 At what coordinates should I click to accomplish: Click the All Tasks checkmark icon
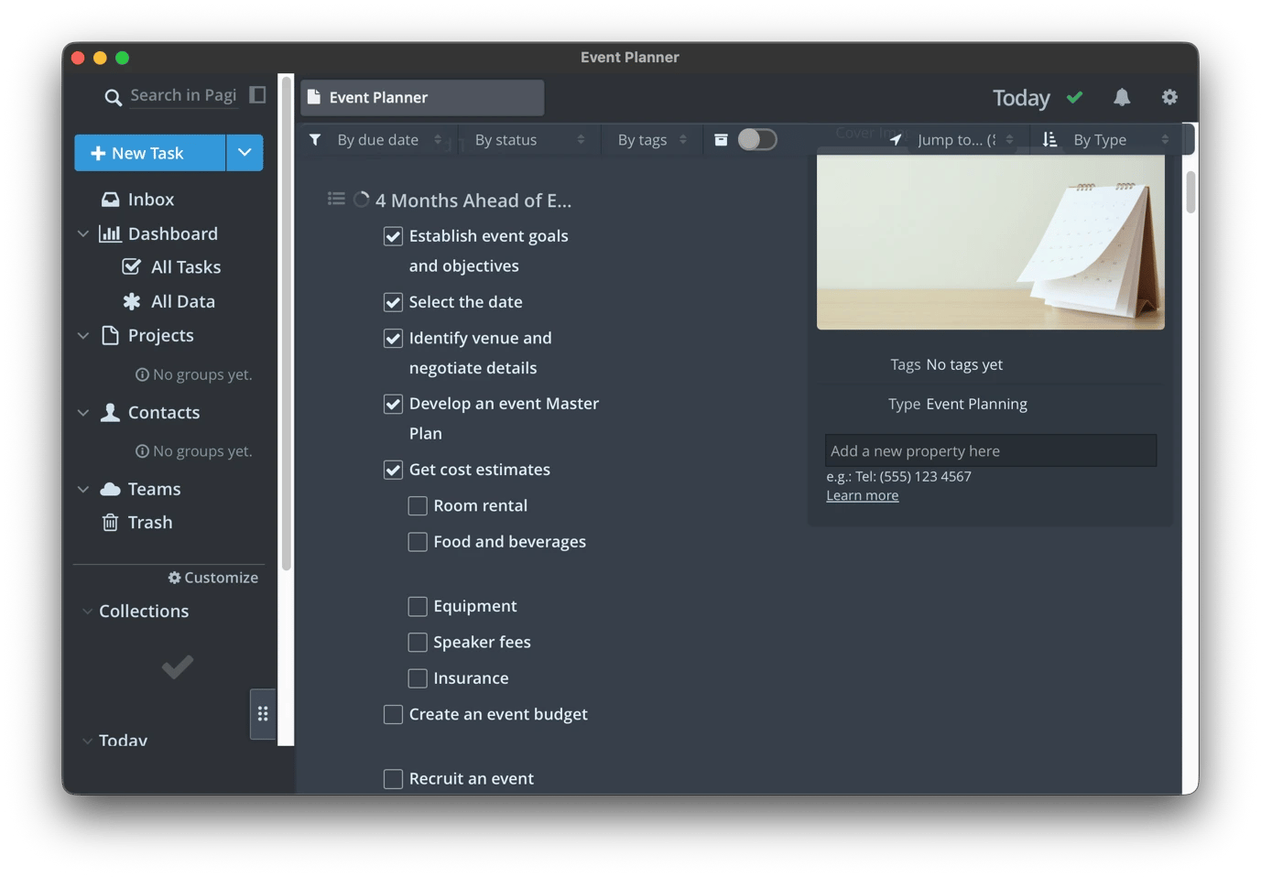(x=132, y=266)
